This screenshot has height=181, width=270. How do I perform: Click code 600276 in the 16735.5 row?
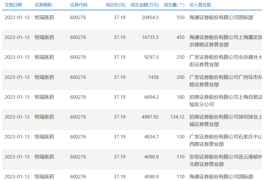(x=78, y=37)
